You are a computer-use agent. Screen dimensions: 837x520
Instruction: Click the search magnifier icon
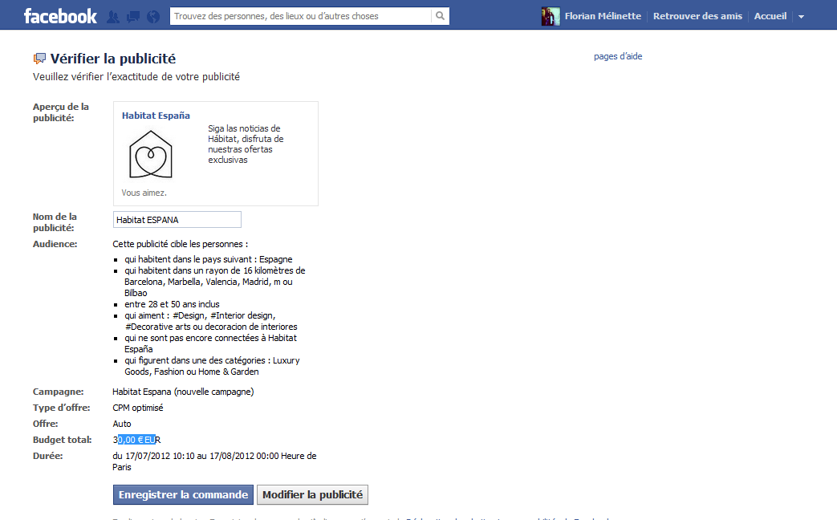tap(440, 16)
